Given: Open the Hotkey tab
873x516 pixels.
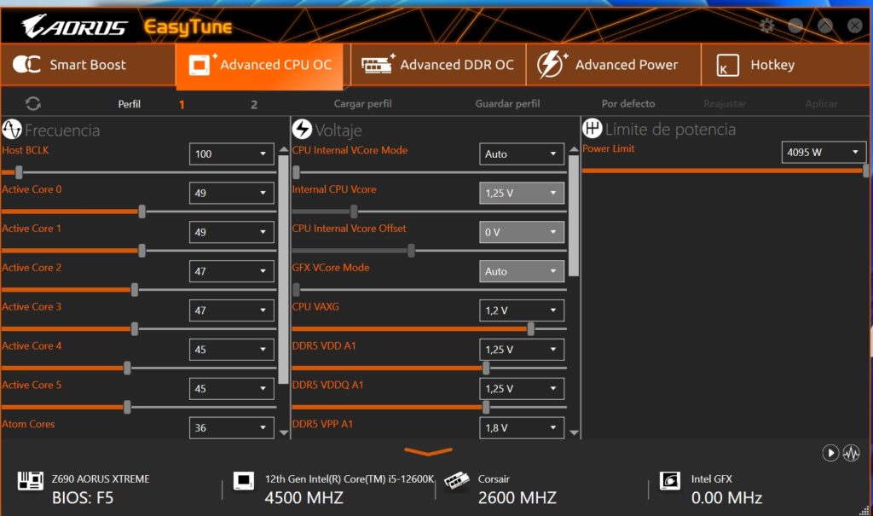Looking at the screenshot, I should (785, 65).
